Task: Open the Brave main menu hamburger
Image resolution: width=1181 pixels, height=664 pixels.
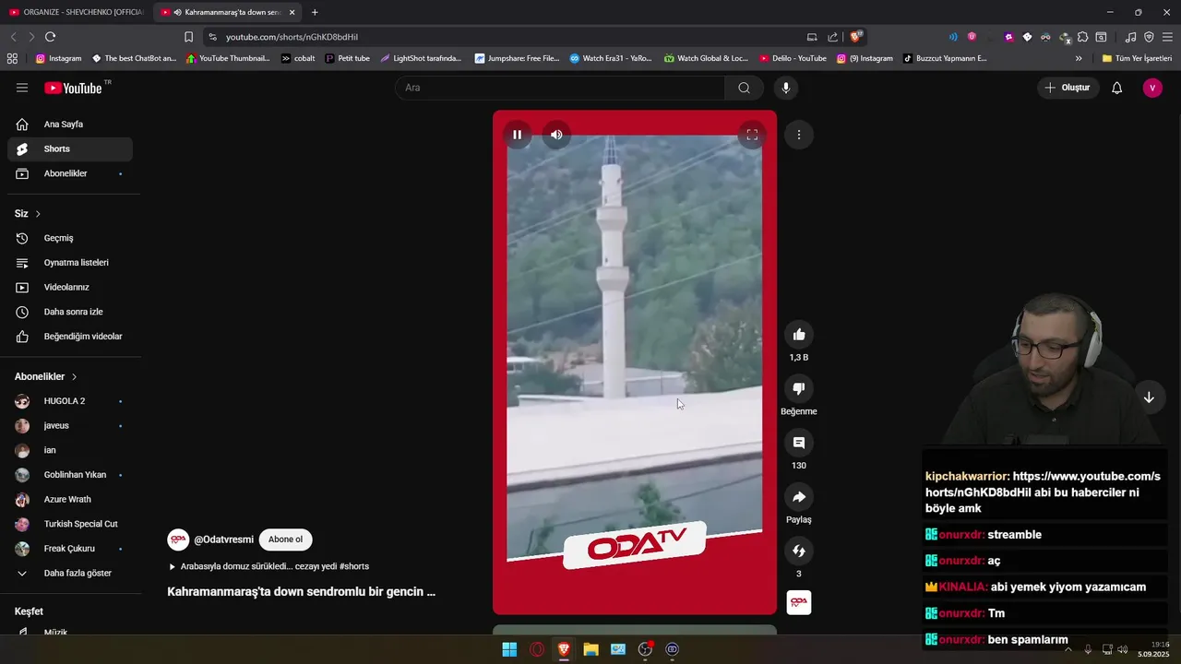Action: click(x=1168, y=37)
